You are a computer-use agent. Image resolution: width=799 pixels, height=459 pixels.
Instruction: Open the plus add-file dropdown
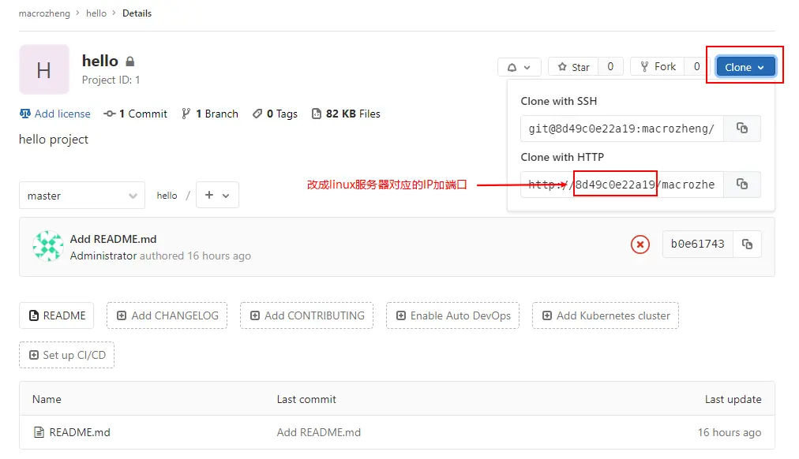click(x=217, y=195)
